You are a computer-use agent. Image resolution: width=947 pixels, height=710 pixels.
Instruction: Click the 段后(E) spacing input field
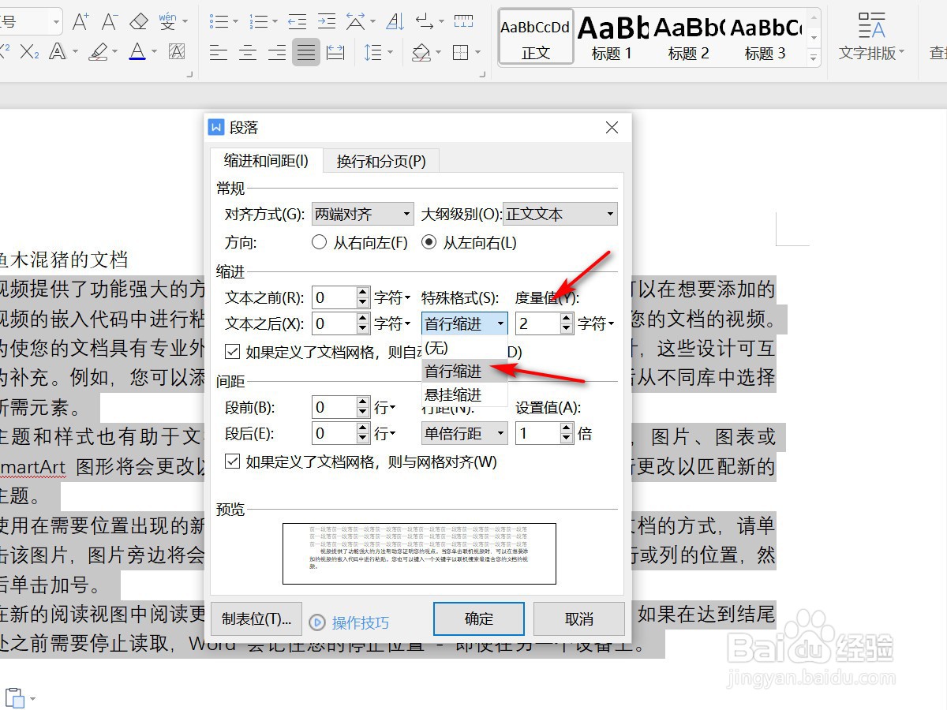click(334, 433)
